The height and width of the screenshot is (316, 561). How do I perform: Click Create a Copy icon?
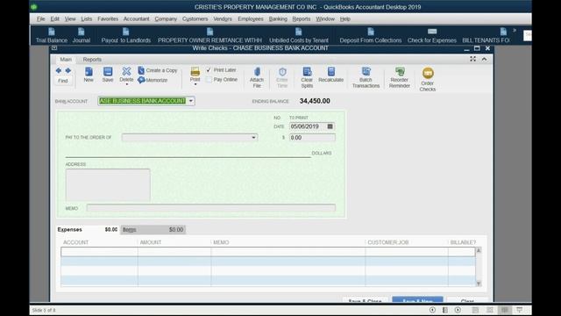pos(141,70)
